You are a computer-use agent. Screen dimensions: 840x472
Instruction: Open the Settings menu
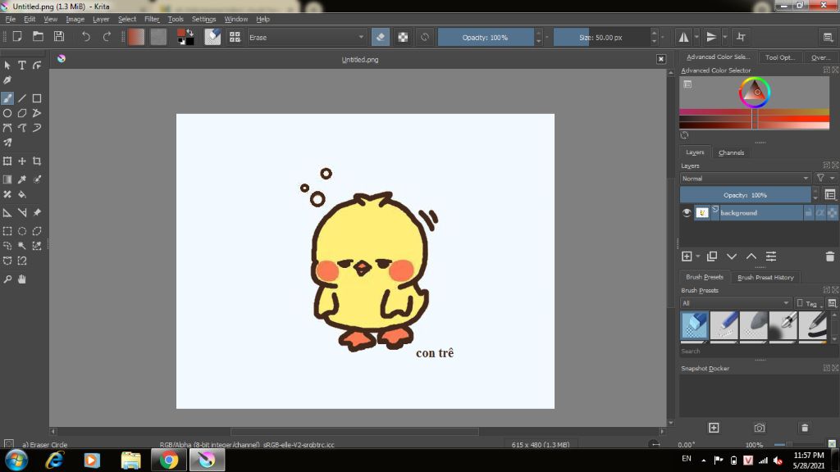(203, 20)
